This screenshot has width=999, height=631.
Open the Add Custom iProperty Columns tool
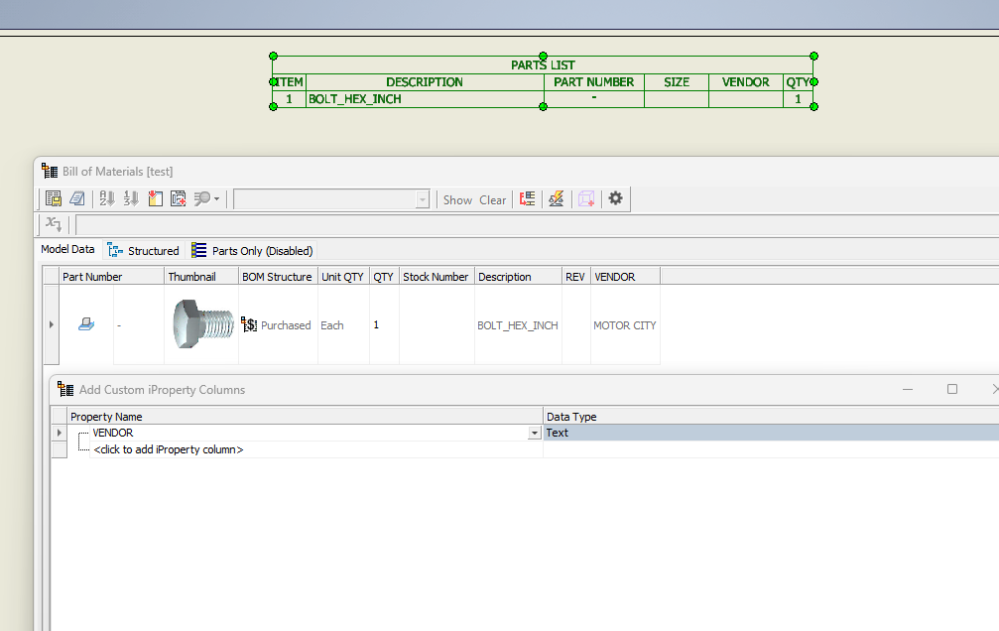[178, 198]
